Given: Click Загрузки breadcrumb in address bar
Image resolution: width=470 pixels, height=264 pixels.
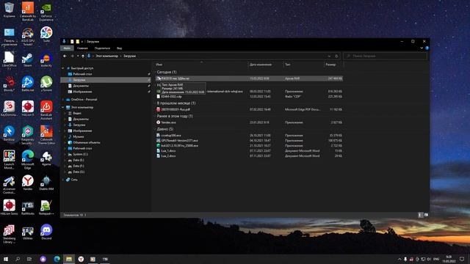Looking at the screenshot, I should coord(129,56).
